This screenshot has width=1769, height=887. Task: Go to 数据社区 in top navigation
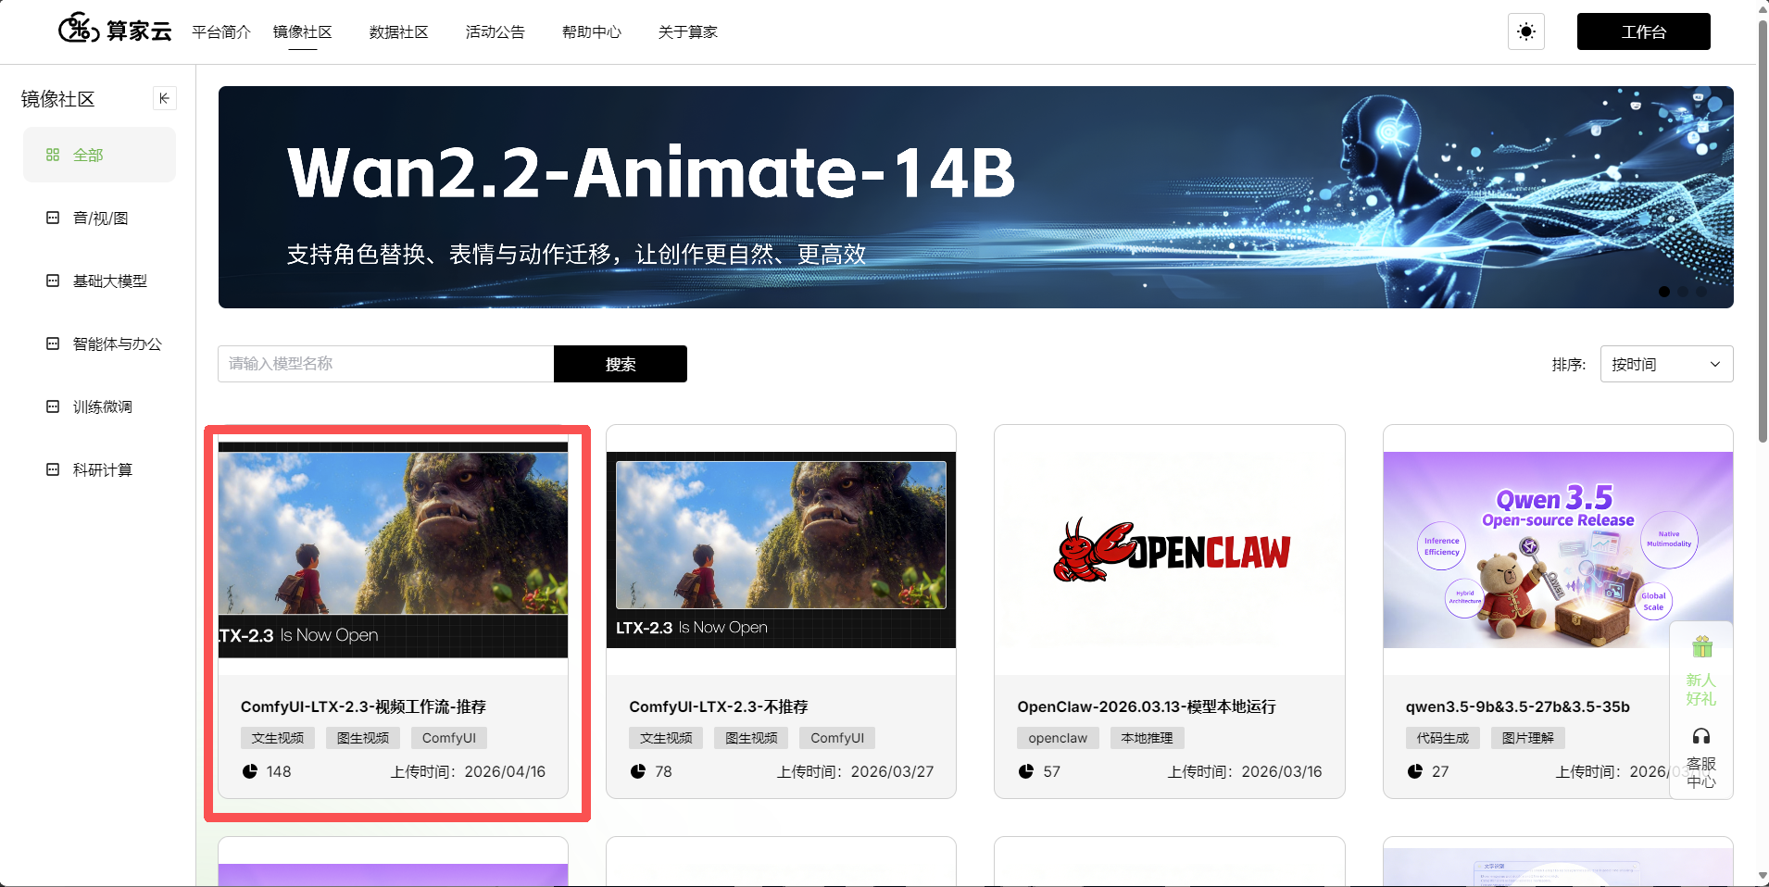(x=398, y=31)
